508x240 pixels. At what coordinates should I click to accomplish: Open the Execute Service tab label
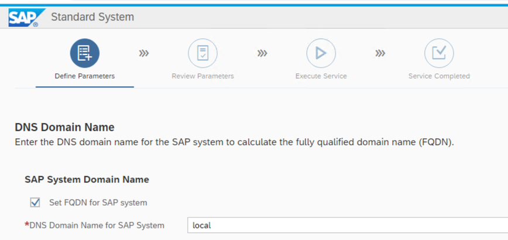pos(321,76)
